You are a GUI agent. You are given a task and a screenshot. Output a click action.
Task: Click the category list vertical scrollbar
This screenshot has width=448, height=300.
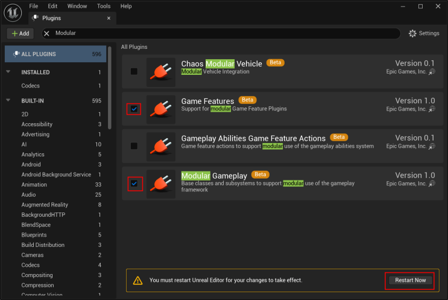110,88
